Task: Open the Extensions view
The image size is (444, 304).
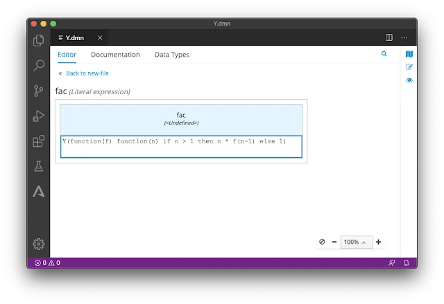Action: (x=39, y=141)
